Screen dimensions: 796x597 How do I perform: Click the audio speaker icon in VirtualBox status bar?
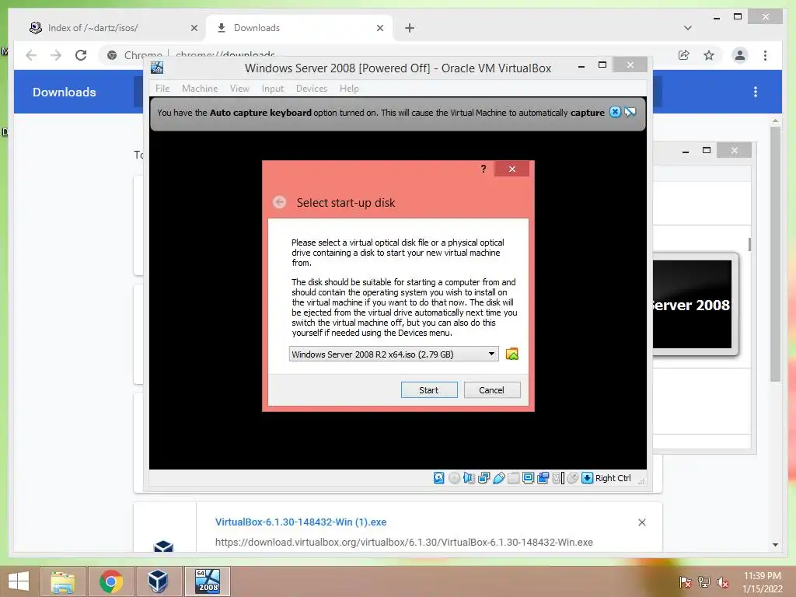pyautogui.click(x=469, y=478)
